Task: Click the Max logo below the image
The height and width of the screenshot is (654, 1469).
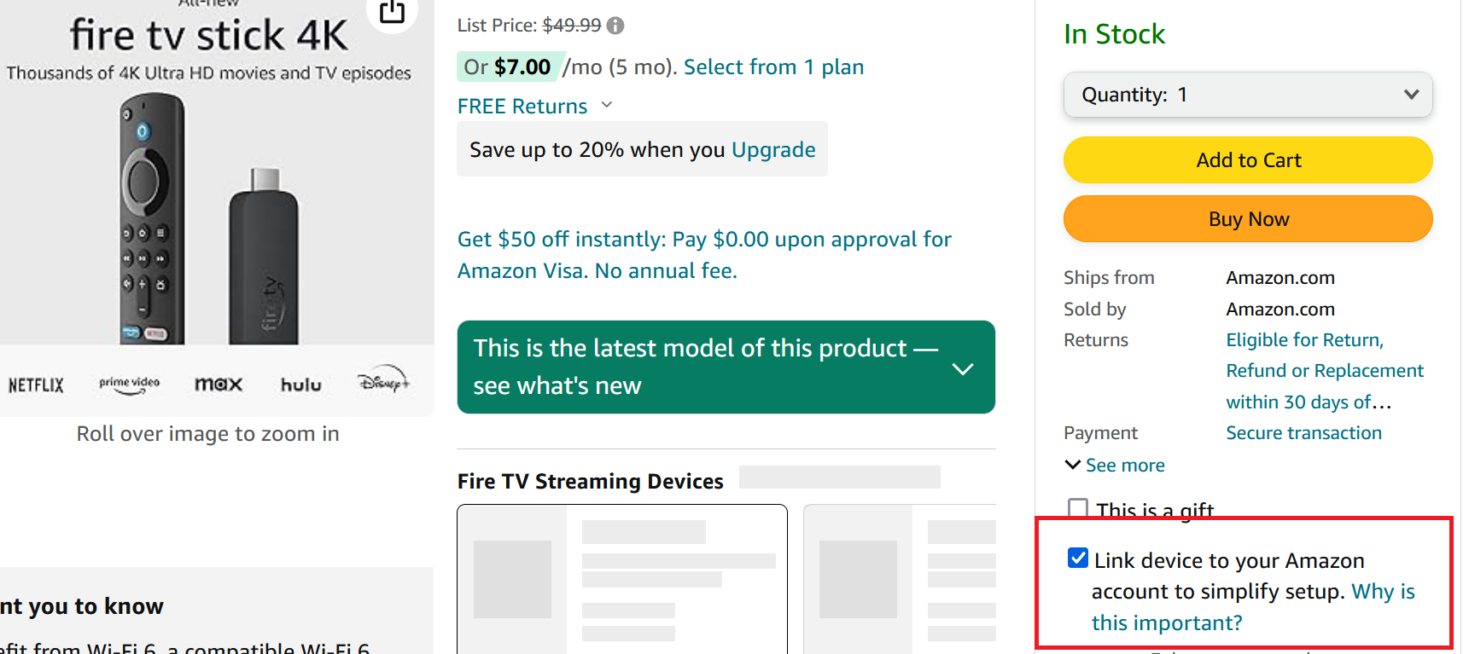Action: coord(219,385)
